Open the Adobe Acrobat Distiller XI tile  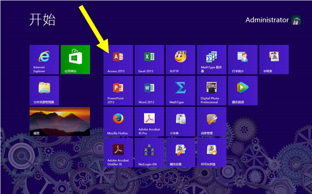[118, 153]
